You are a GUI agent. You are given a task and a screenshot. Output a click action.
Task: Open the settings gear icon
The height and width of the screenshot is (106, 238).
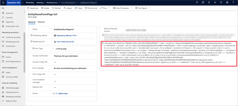pos(227,2)
